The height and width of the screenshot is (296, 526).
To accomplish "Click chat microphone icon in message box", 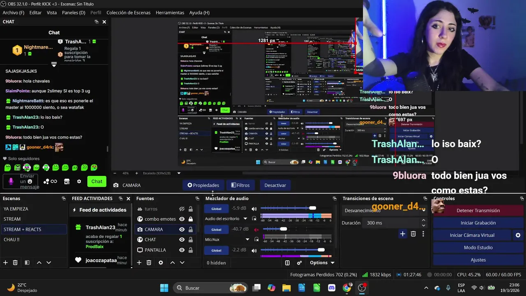I will [x=11, y=181].
